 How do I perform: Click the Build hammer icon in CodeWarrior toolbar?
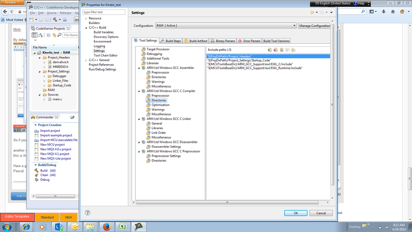coord(55,20)
